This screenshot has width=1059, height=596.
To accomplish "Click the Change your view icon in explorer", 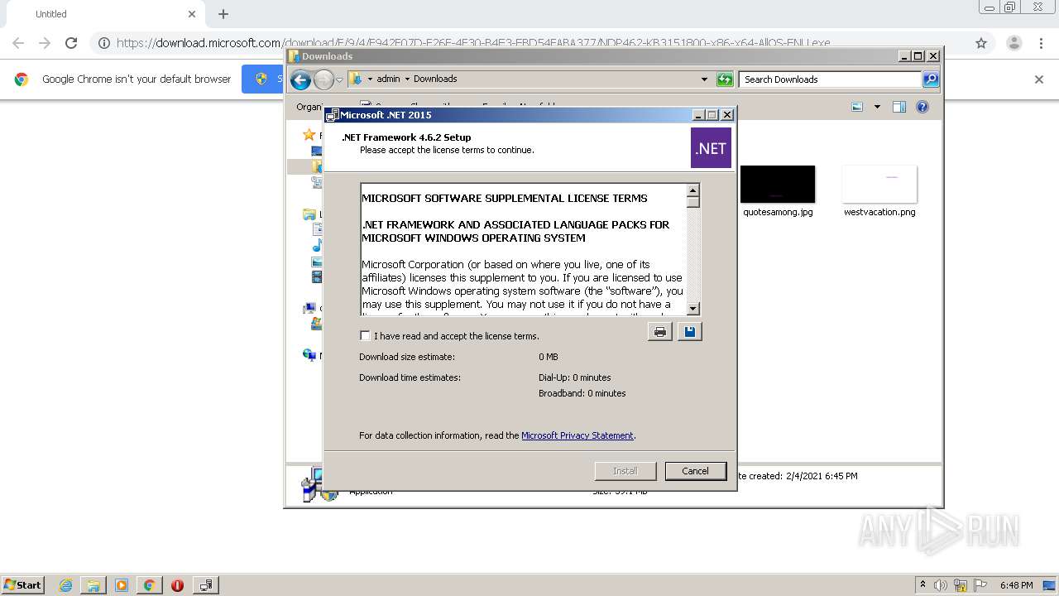I will (x=857, y=107).
